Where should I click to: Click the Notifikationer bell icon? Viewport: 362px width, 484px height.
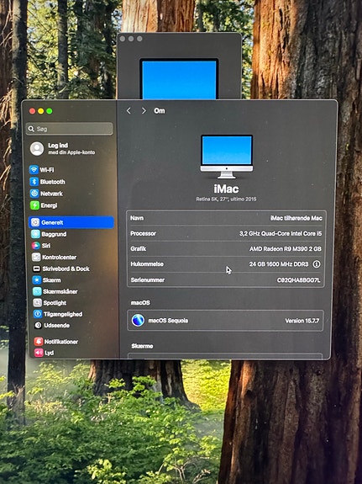[x=39, y=342]
